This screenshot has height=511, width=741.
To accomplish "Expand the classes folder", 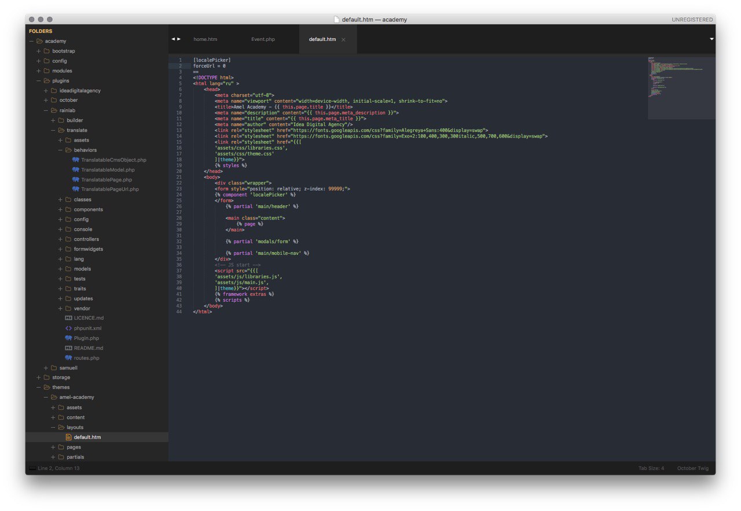I will tap(60, 199).
